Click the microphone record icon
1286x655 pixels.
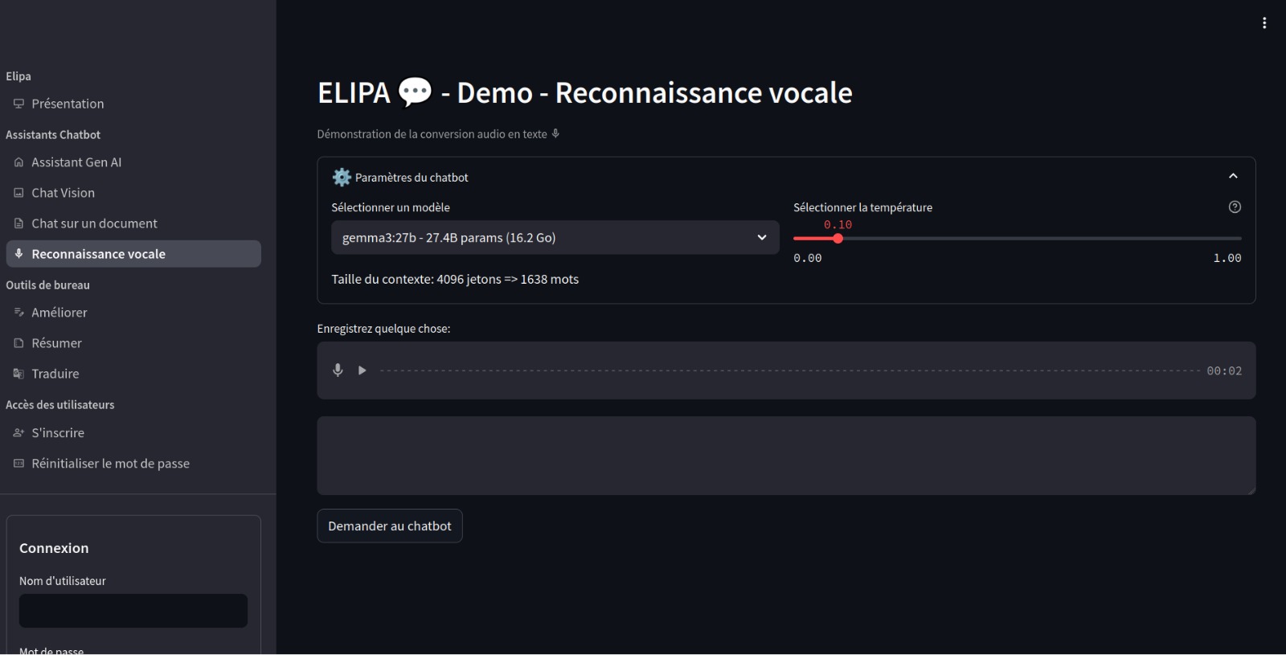[x=338, y=370]
